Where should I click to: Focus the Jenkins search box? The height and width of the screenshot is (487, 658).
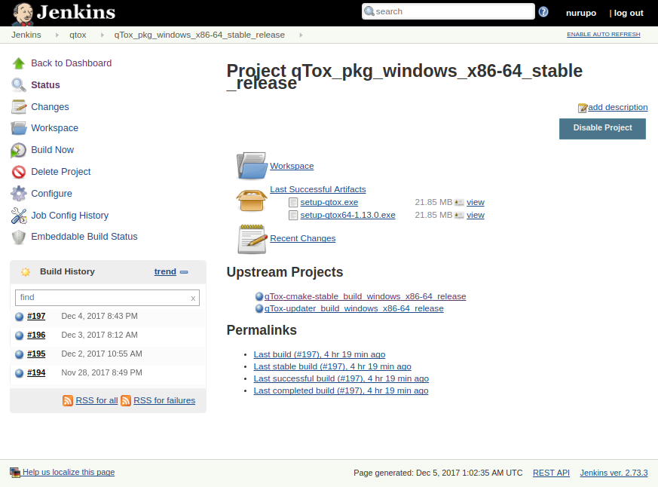pos(448,11)
